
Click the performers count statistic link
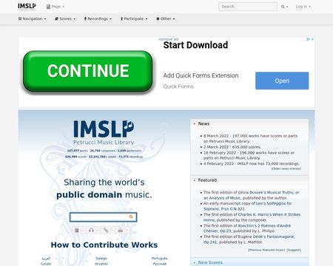129,151
